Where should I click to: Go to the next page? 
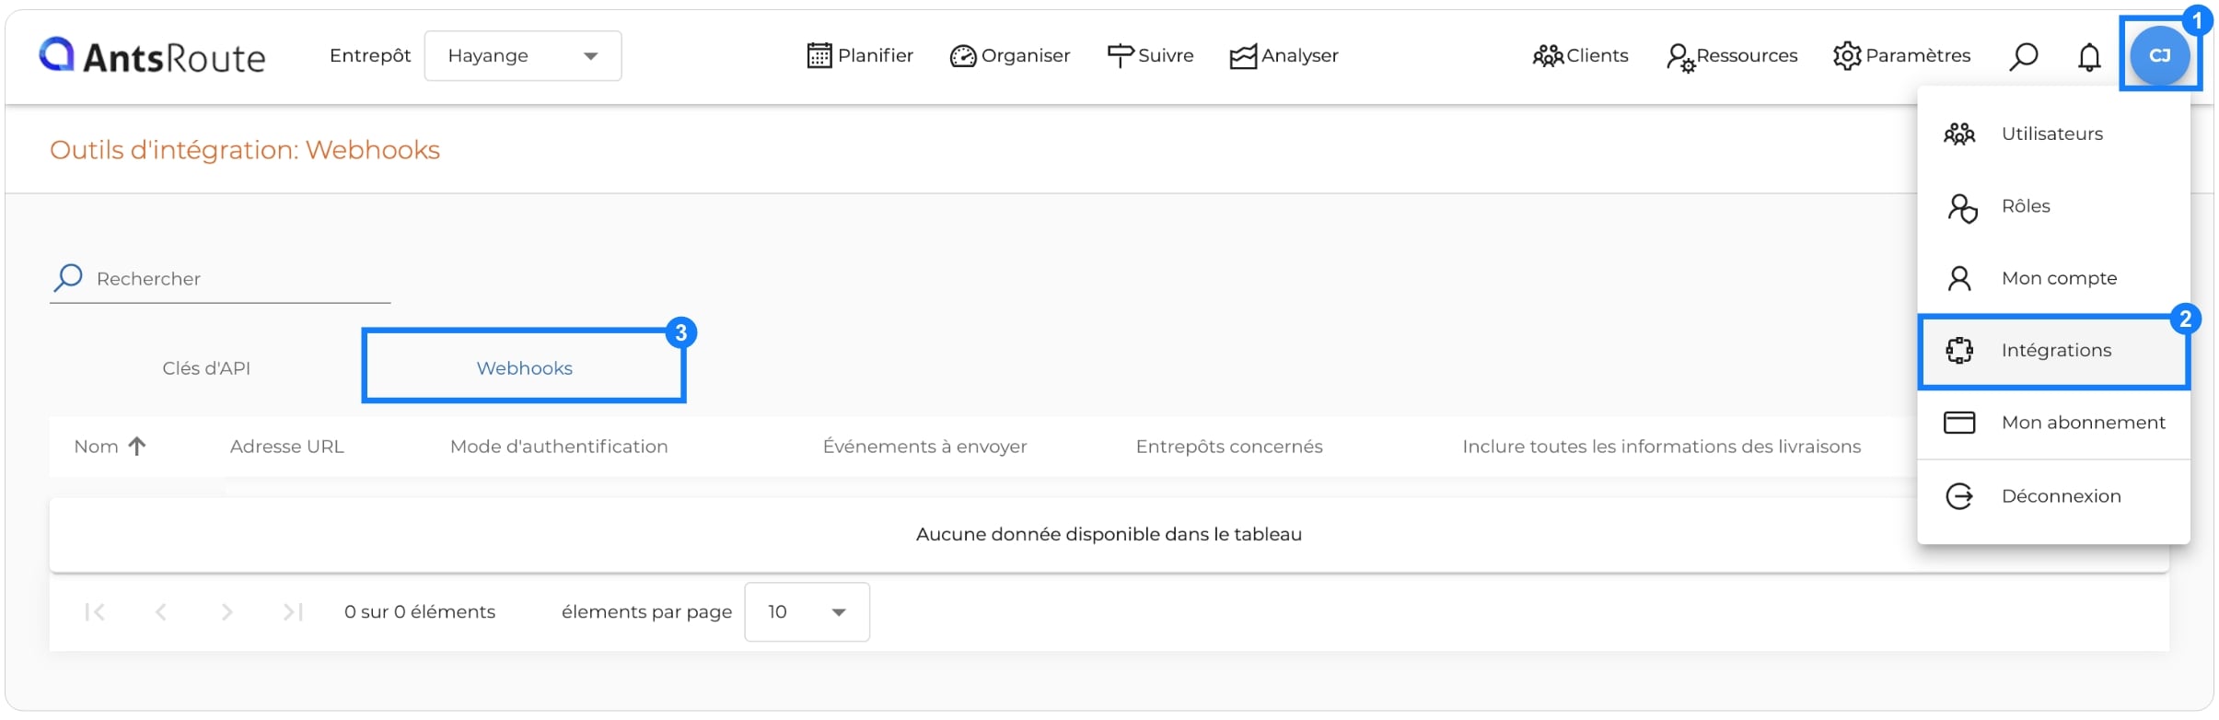coord(227,612)
